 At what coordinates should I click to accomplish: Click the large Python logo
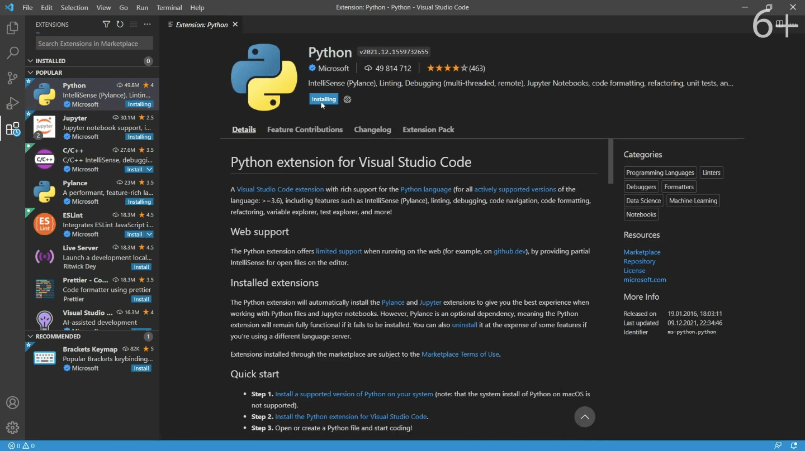(x=264, y=77)
